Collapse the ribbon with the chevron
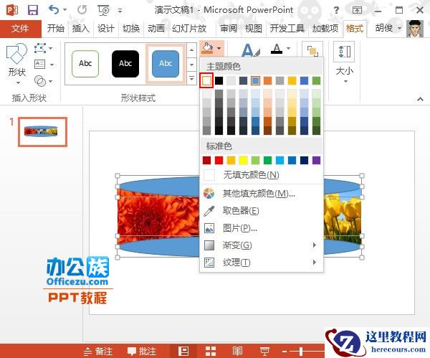 click(x=420, y=99)
